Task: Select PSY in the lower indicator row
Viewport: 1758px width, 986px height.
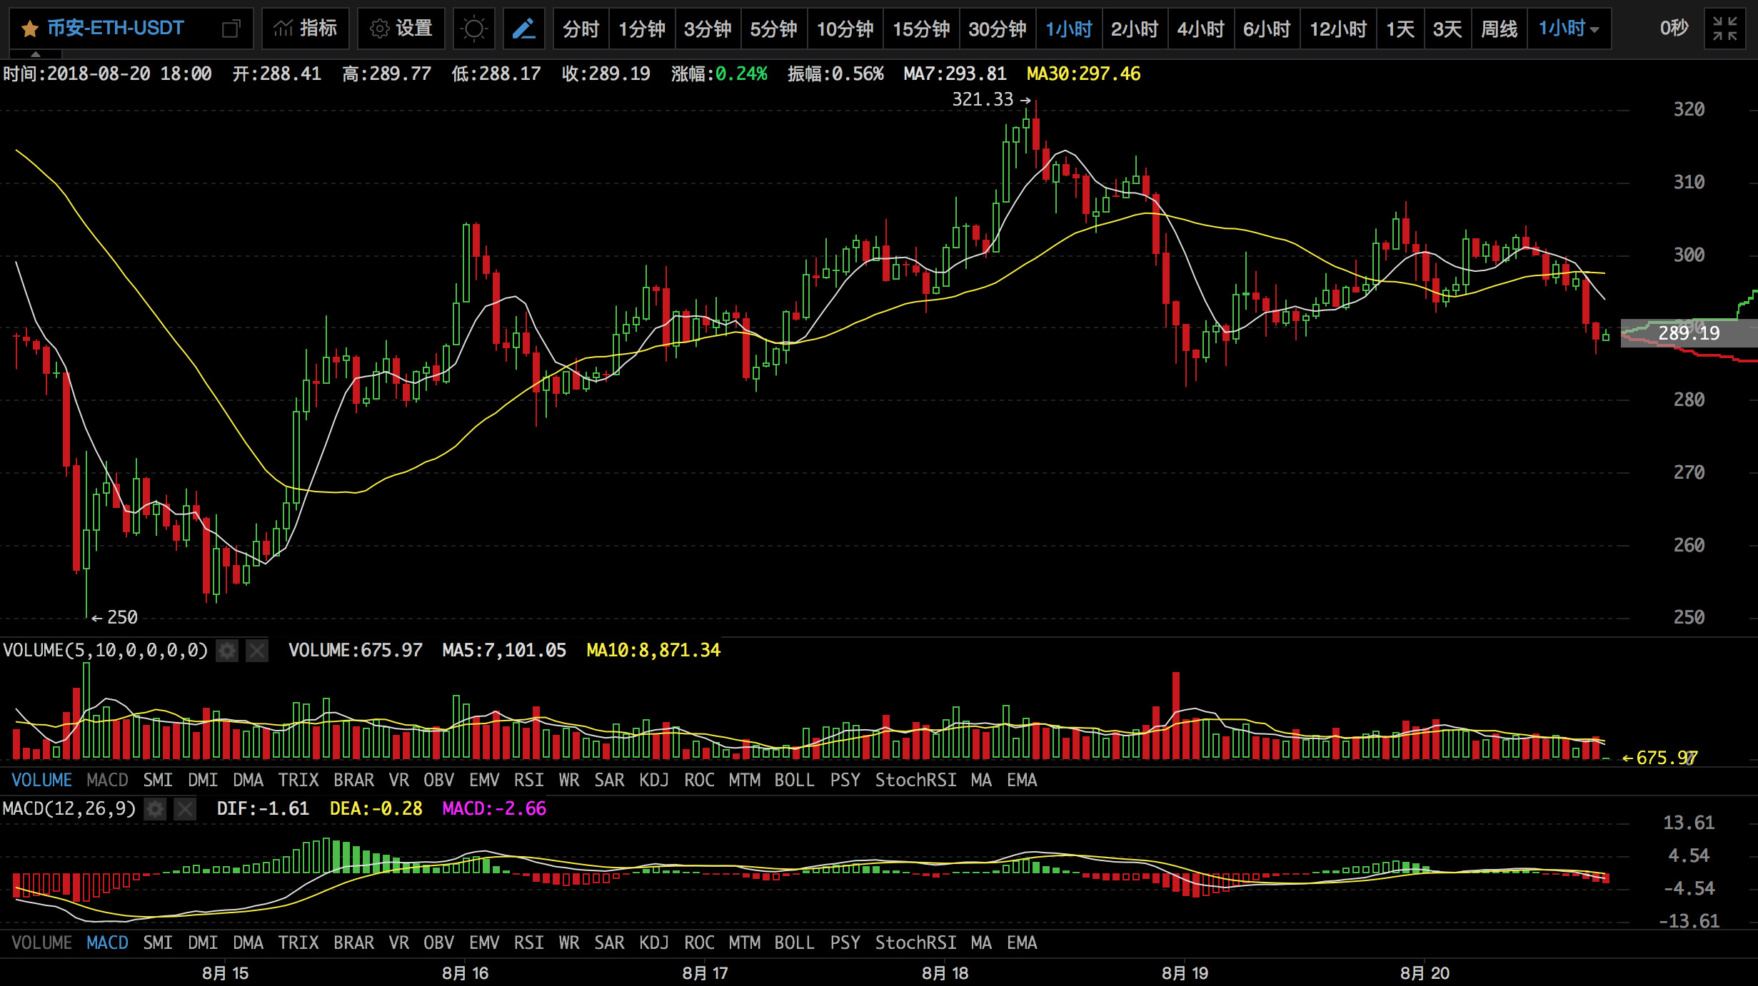Action: (845, 942)
